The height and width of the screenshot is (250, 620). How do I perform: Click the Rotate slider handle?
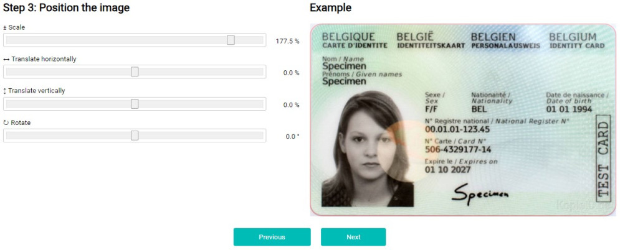[x=135, y=135]
